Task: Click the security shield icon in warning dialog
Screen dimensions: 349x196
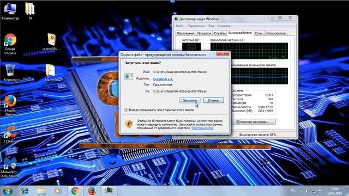Action: [x=129, y=124]
